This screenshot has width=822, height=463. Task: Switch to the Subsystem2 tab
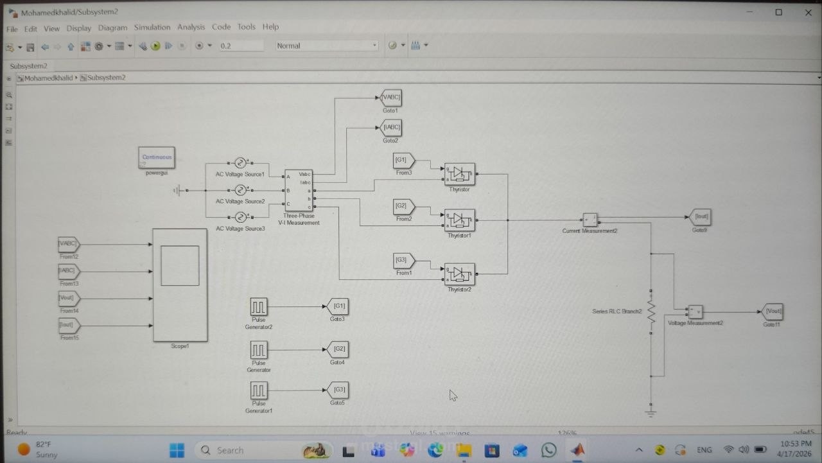click(x=28, y=66)
